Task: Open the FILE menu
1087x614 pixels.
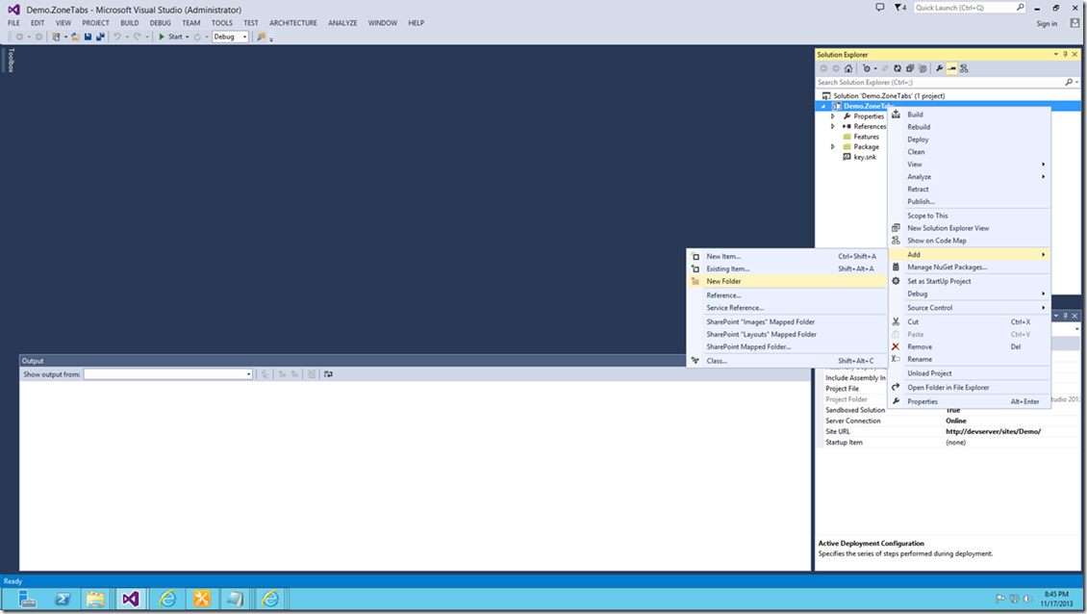Action: (13, 23)
